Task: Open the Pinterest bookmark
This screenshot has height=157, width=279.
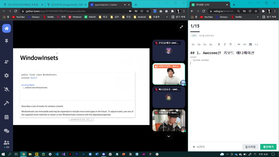Action: pos(75,17)
